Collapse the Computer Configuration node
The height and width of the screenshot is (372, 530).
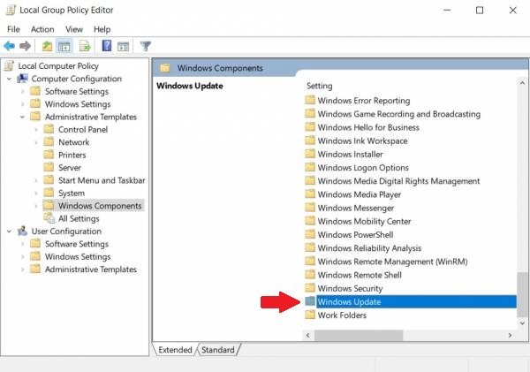(9, 79)
